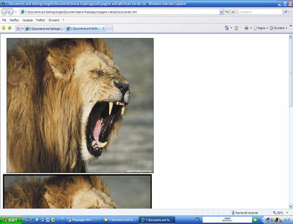Click the system tray clock 15.37
The image size is (293, 224).
tap(287, 220)
